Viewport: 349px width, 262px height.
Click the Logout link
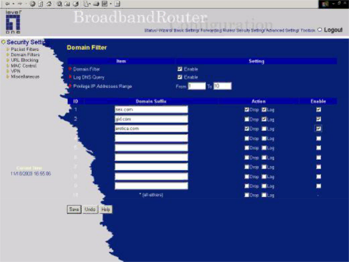pos(333,30)
